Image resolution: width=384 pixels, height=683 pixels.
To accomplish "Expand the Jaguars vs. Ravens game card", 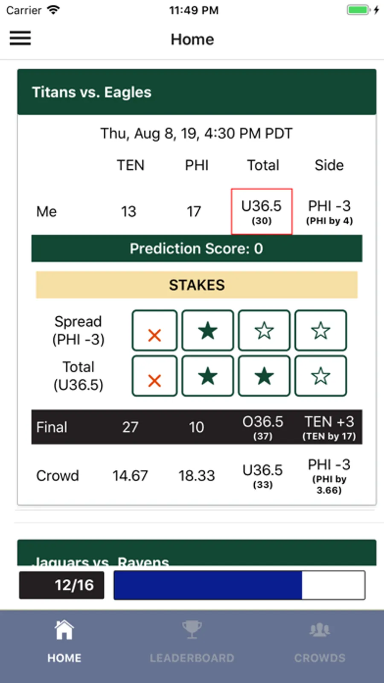I will click(197, 556).
